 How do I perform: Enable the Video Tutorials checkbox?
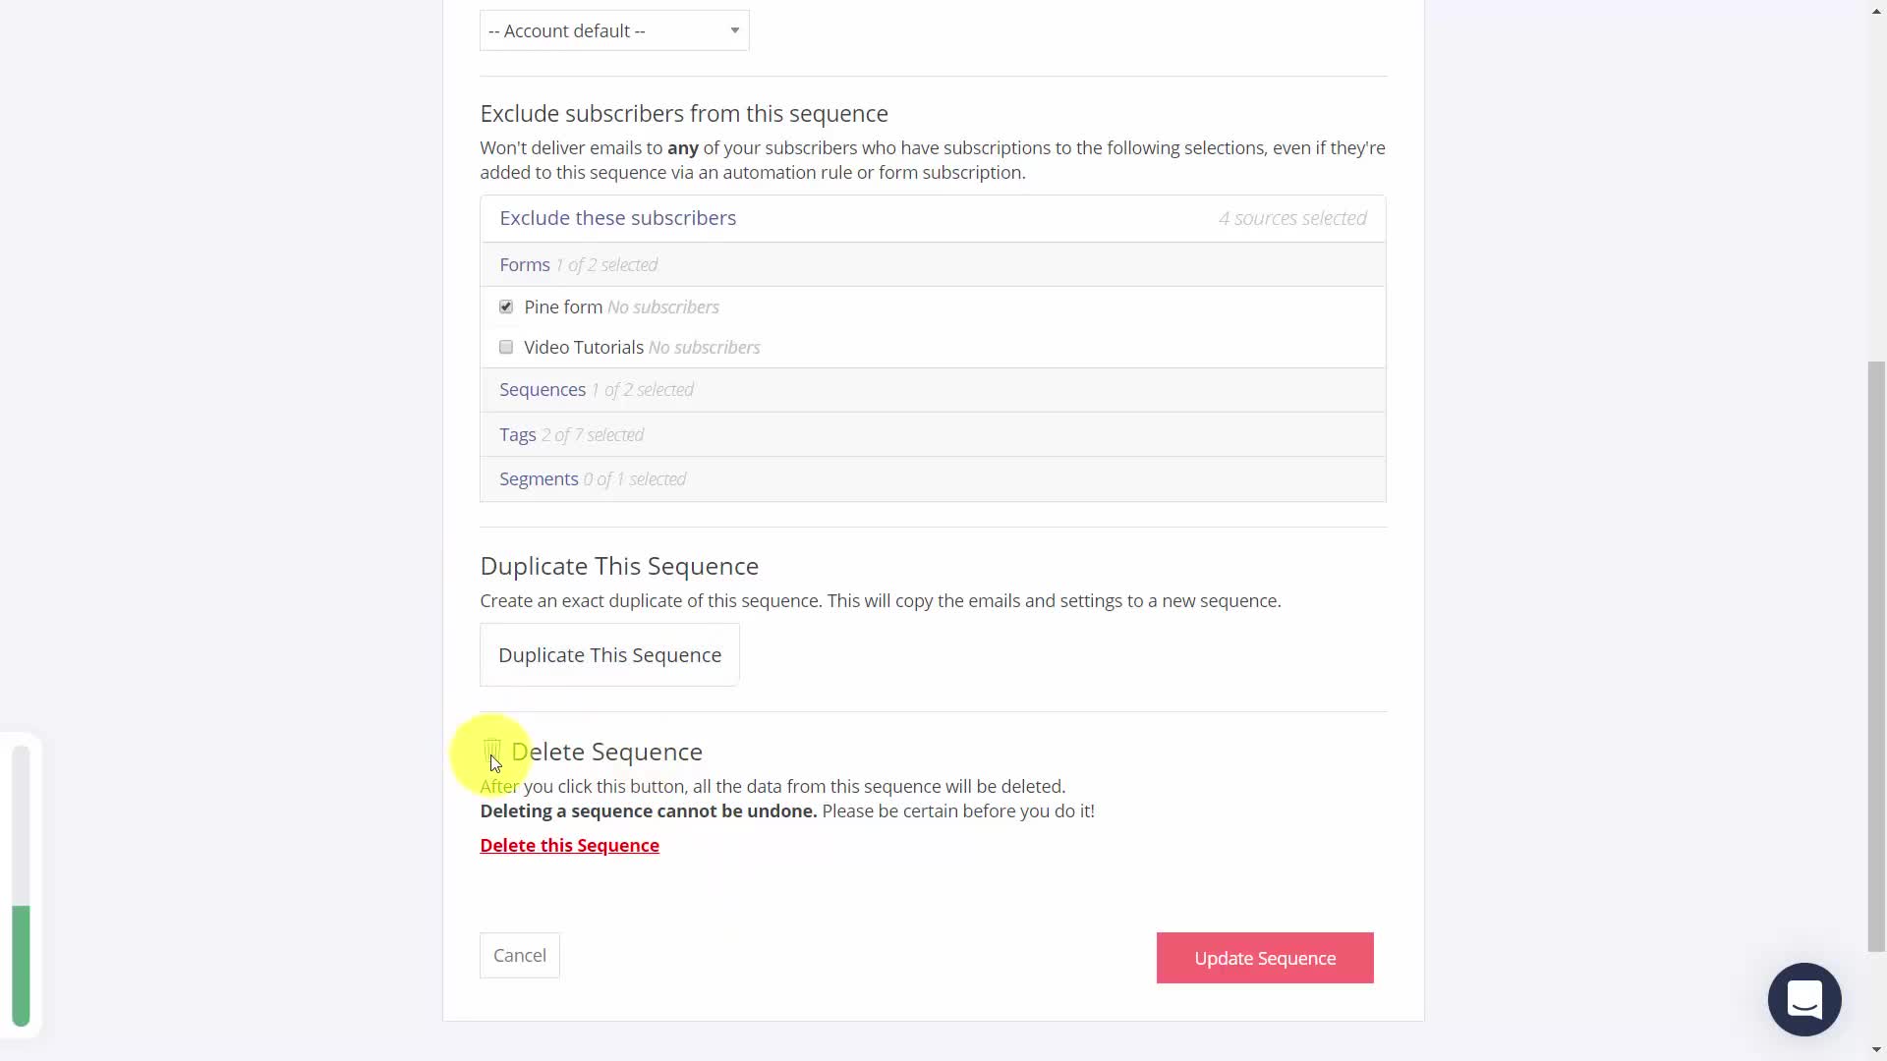coord(506,348)
